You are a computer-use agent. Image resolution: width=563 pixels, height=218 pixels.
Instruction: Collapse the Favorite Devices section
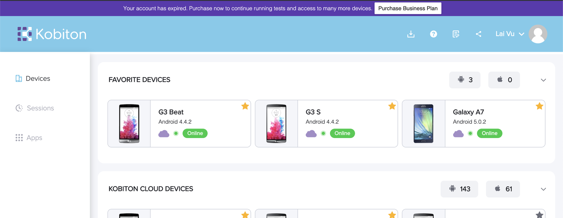tap(543, 80)
